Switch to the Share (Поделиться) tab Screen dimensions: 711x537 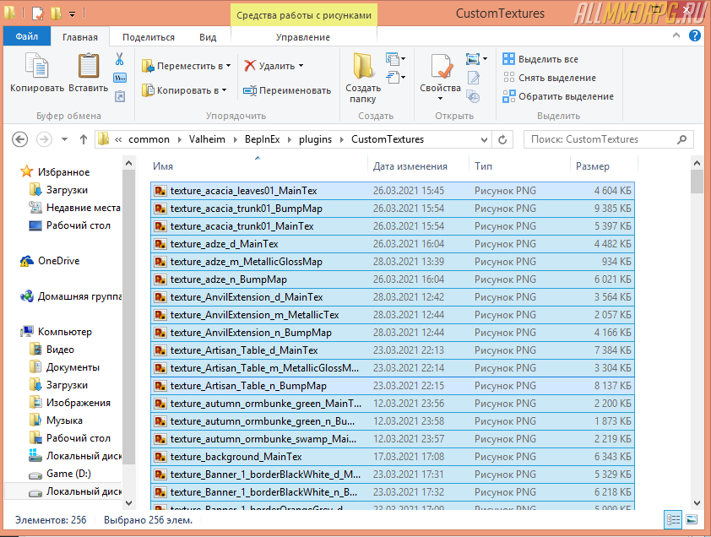point(149,37)
